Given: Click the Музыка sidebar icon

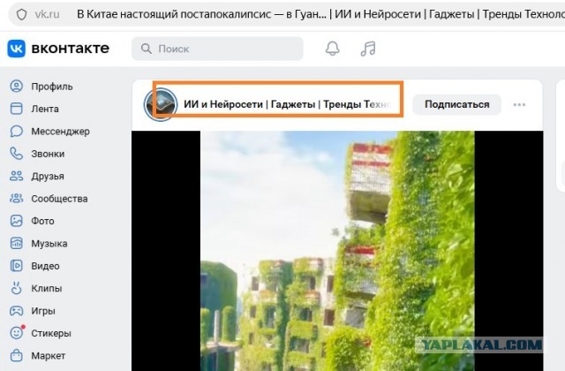Looking at the screenshot, I should pyautogui.click(x=16, y=244).
